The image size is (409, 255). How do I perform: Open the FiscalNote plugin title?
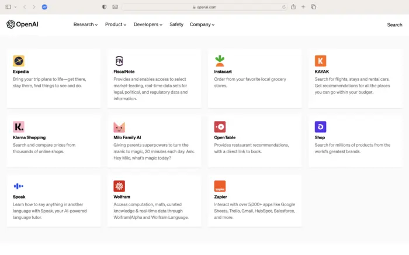click(x=124, y=72)
